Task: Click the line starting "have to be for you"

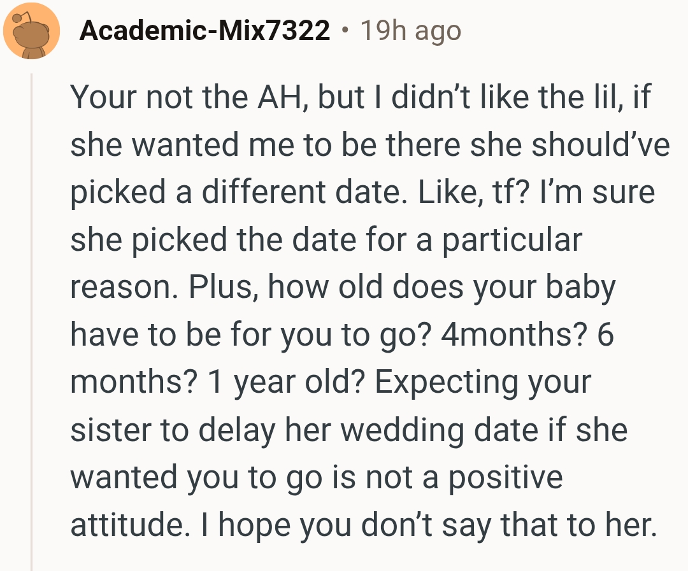Action: point(341,335)
